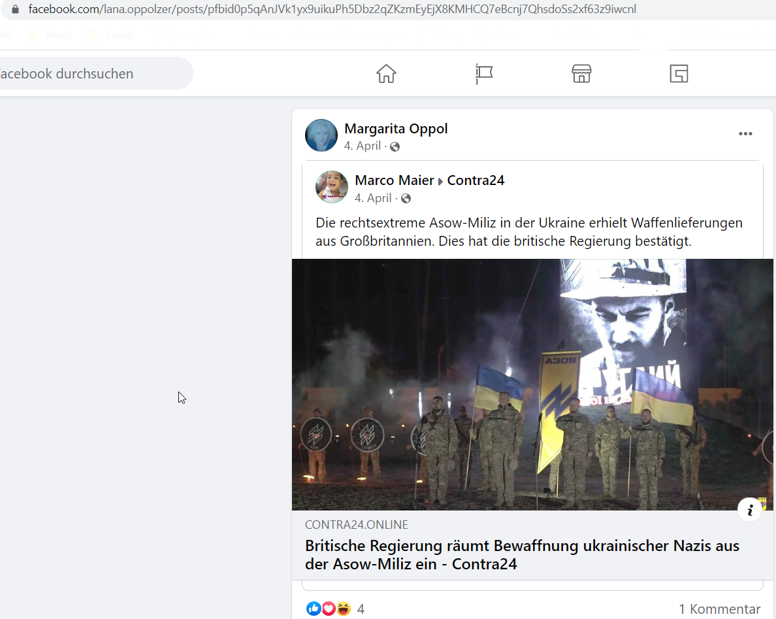Viewport: 776px width, 619px height.
Task: Open the Travels bookmark folder
Action: tap(110, 35)
